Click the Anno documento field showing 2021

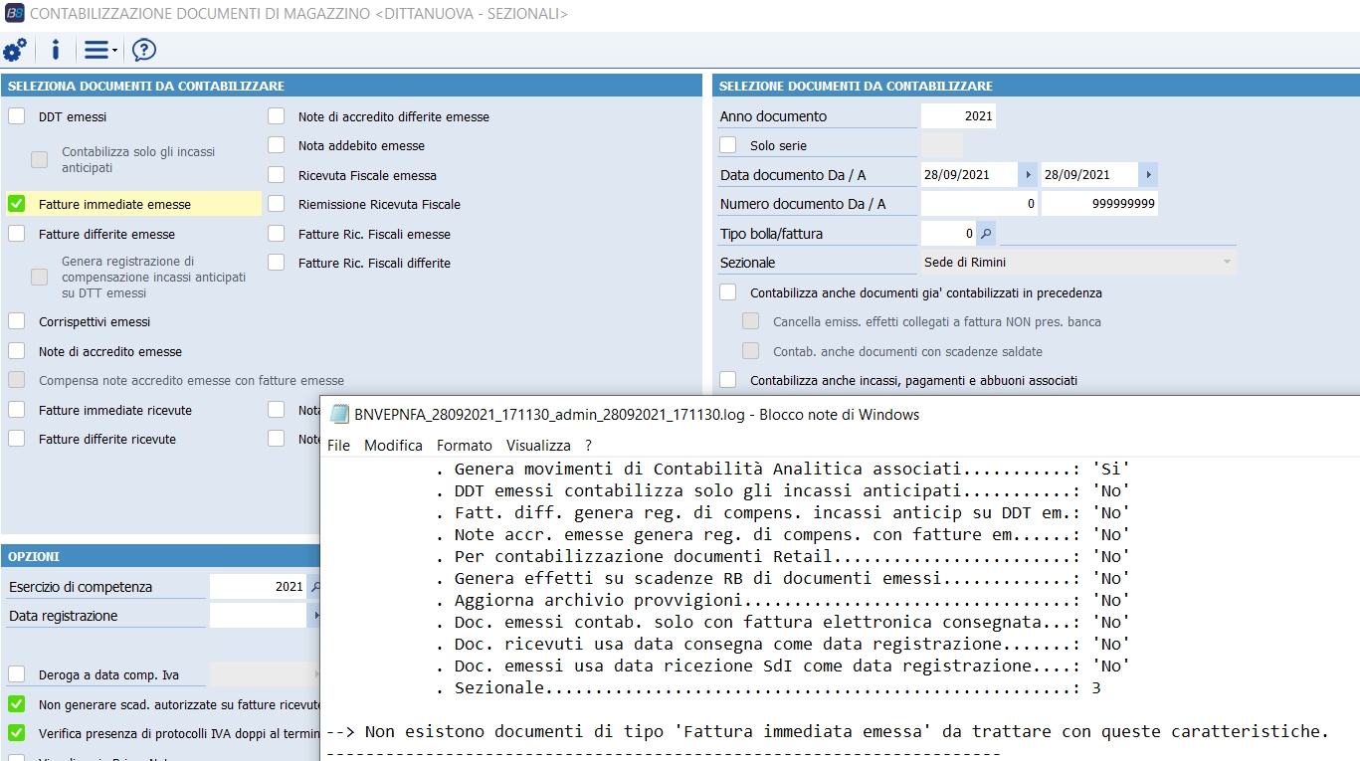click(958, 116)
